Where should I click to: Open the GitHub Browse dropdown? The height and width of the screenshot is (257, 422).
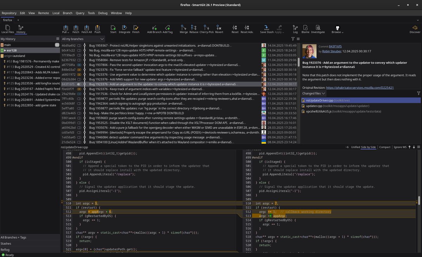click(337, 29)
